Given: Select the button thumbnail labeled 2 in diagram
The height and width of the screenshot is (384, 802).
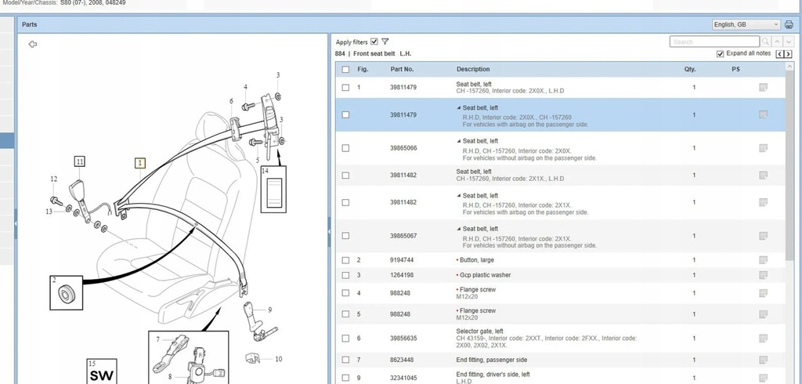Looking at the screenshot, I should (66, 293).
